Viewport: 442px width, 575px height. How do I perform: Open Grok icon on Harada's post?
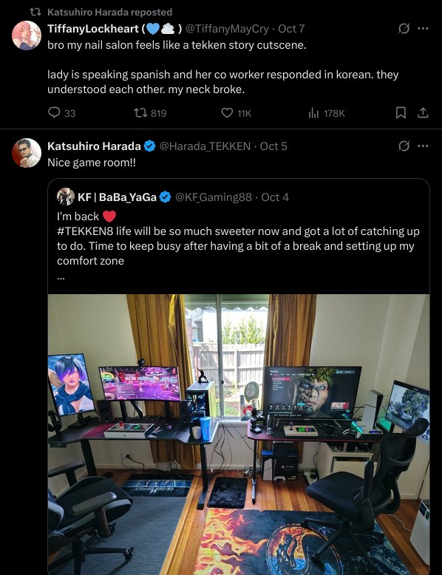click(x=404, y=146)
